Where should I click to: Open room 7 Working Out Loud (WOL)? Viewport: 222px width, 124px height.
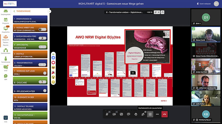30,72
